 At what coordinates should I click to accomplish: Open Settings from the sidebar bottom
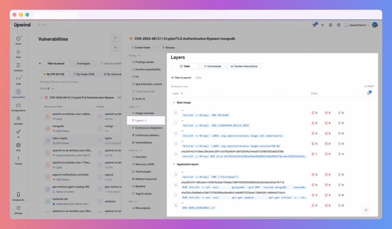click(18, 208)
